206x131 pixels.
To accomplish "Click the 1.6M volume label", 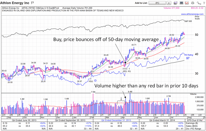I will coord(147,98).
